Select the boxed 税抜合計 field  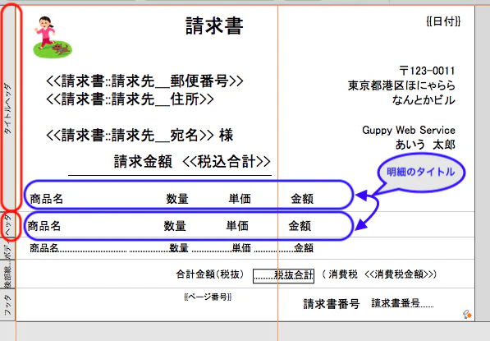pyautogui.click(x=283, y=276)
